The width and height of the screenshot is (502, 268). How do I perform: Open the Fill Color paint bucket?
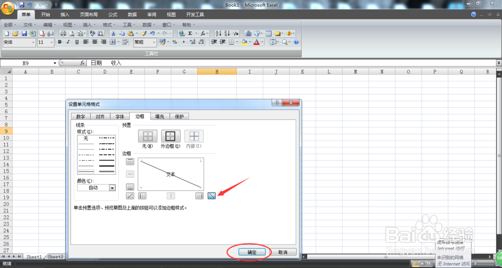pos(244,42)
